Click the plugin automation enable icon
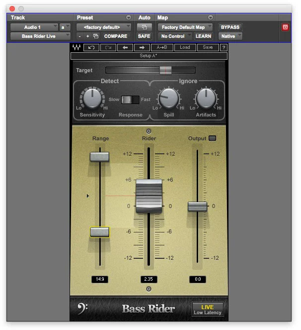This screenshot has width=301, height=330. (145, 27)
